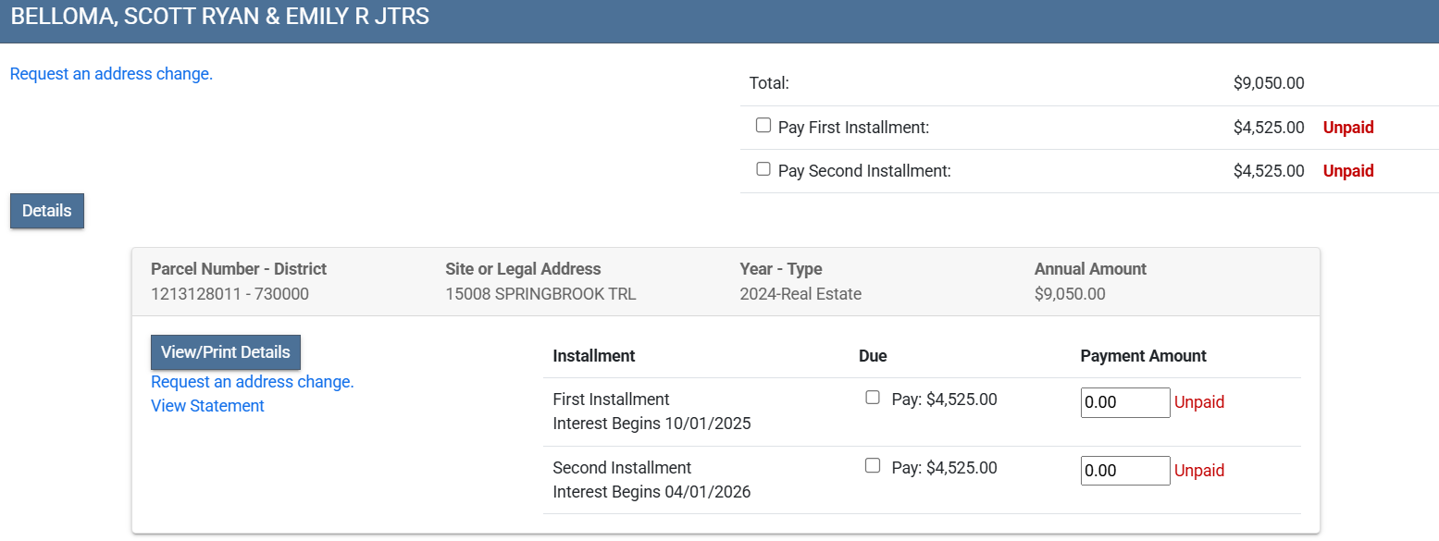Click the owner name header 'BELLOMA, SCOTT RYAN'

click(219, 17)
